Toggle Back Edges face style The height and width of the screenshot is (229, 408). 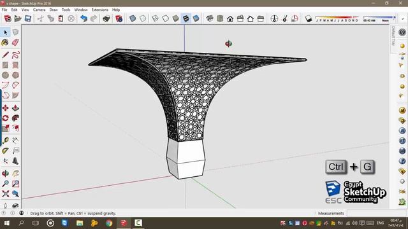pos(143,18)
